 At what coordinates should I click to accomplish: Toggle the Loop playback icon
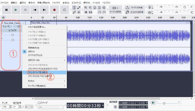(x=65, y=10)
